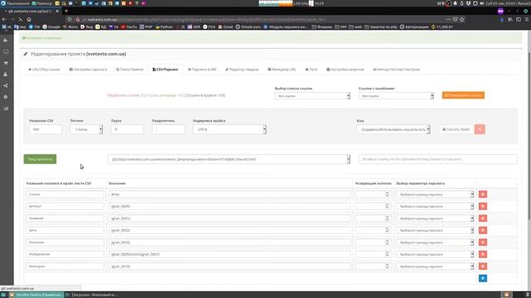Open the Кэш cache mode dropdown

393,129
